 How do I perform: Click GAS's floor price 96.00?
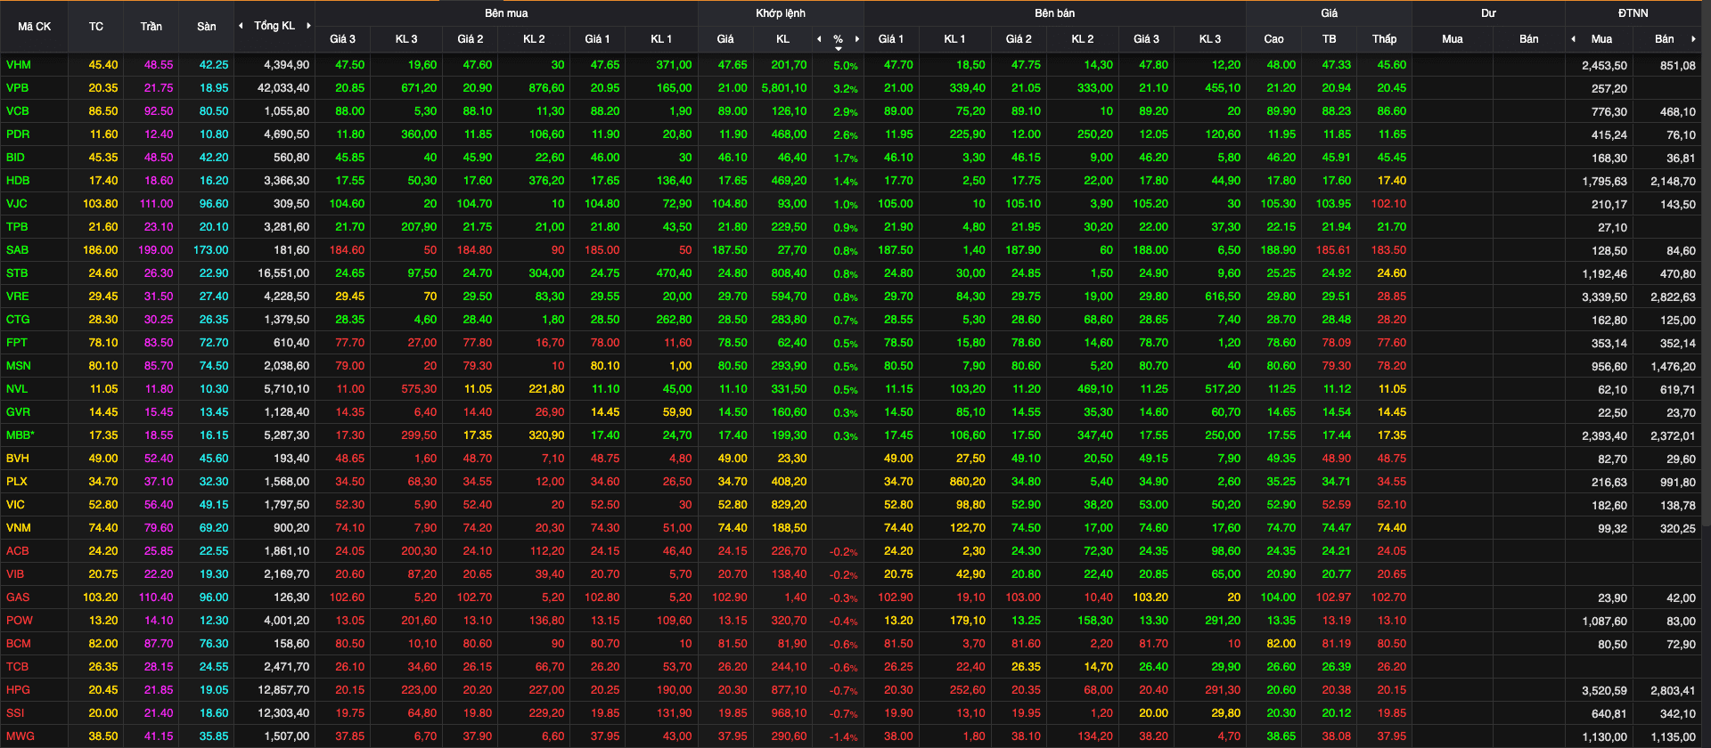pyautogui.click(x=214, y=598)
